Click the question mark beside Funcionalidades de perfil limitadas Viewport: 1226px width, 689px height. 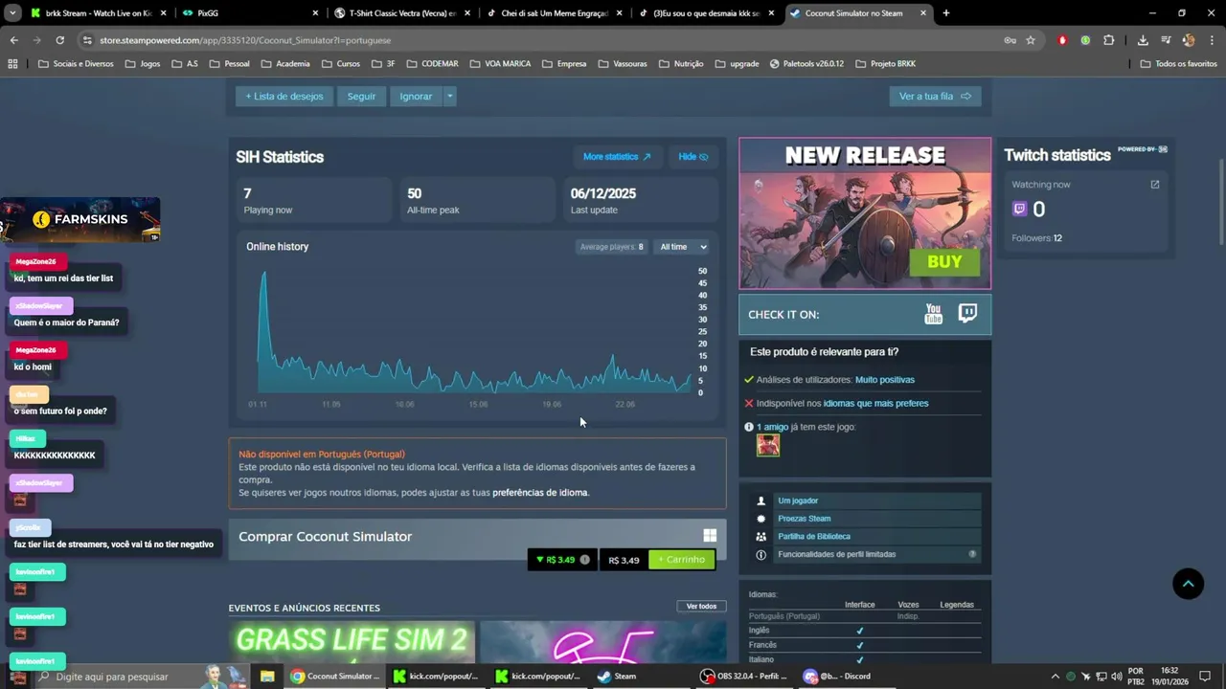click(972, 554)
